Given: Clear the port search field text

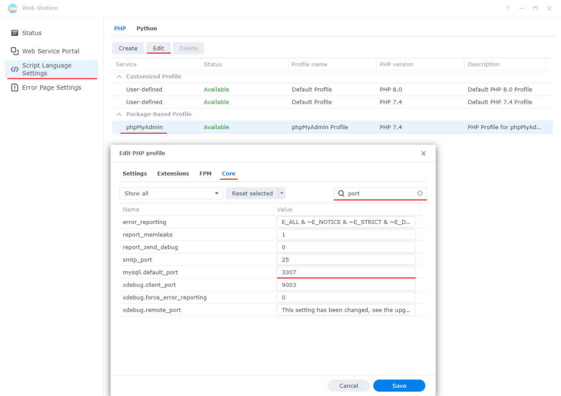Looking at the screenshot, I should [x=420, y=193].
